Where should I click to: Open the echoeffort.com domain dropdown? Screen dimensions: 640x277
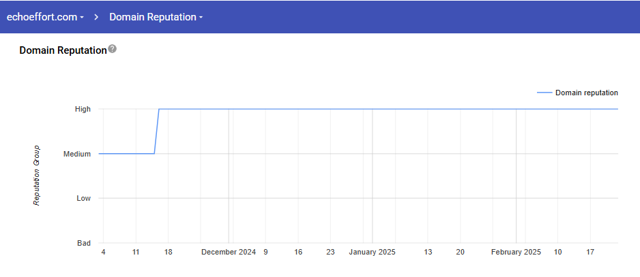coord(45,16)
